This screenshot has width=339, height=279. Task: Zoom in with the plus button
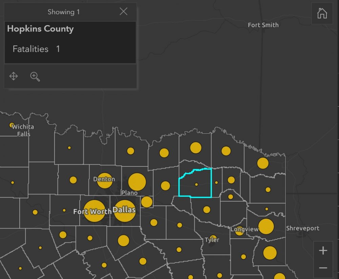pos(323,251)
